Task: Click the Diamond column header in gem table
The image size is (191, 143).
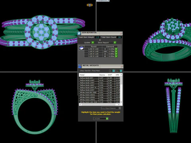Action: 110,46
